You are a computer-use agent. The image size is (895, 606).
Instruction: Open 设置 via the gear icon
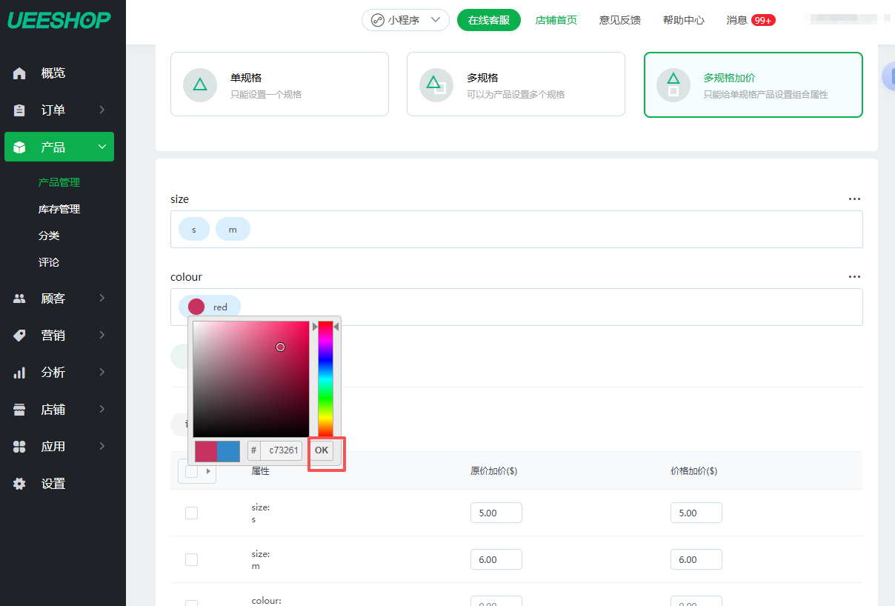20,484
